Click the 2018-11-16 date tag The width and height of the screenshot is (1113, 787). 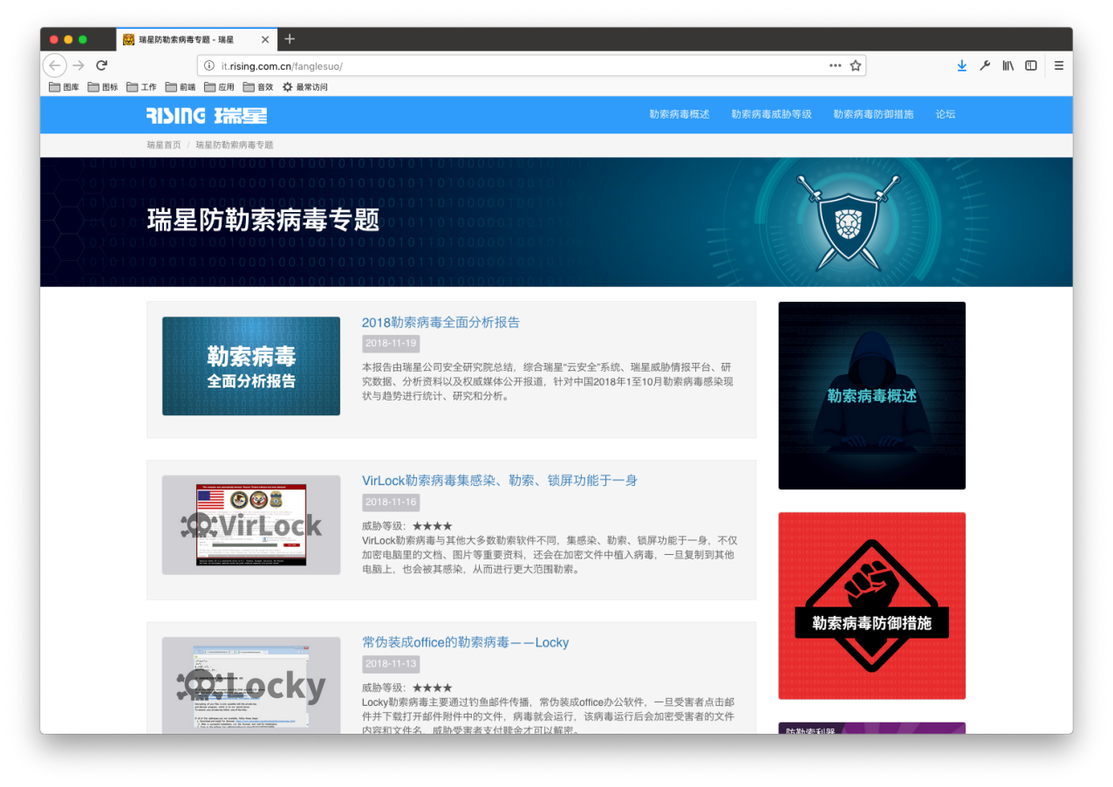(x=391, y=503)
